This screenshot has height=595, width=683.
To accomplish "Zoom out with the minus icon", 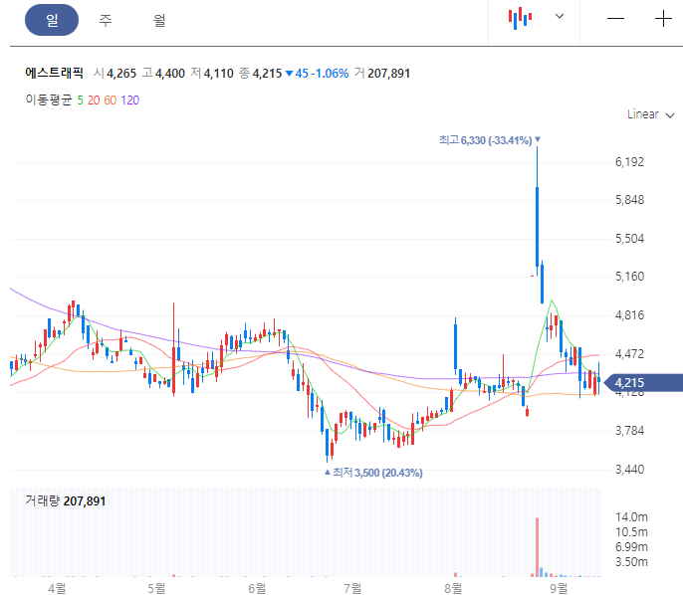I will [x=615, y=18].
